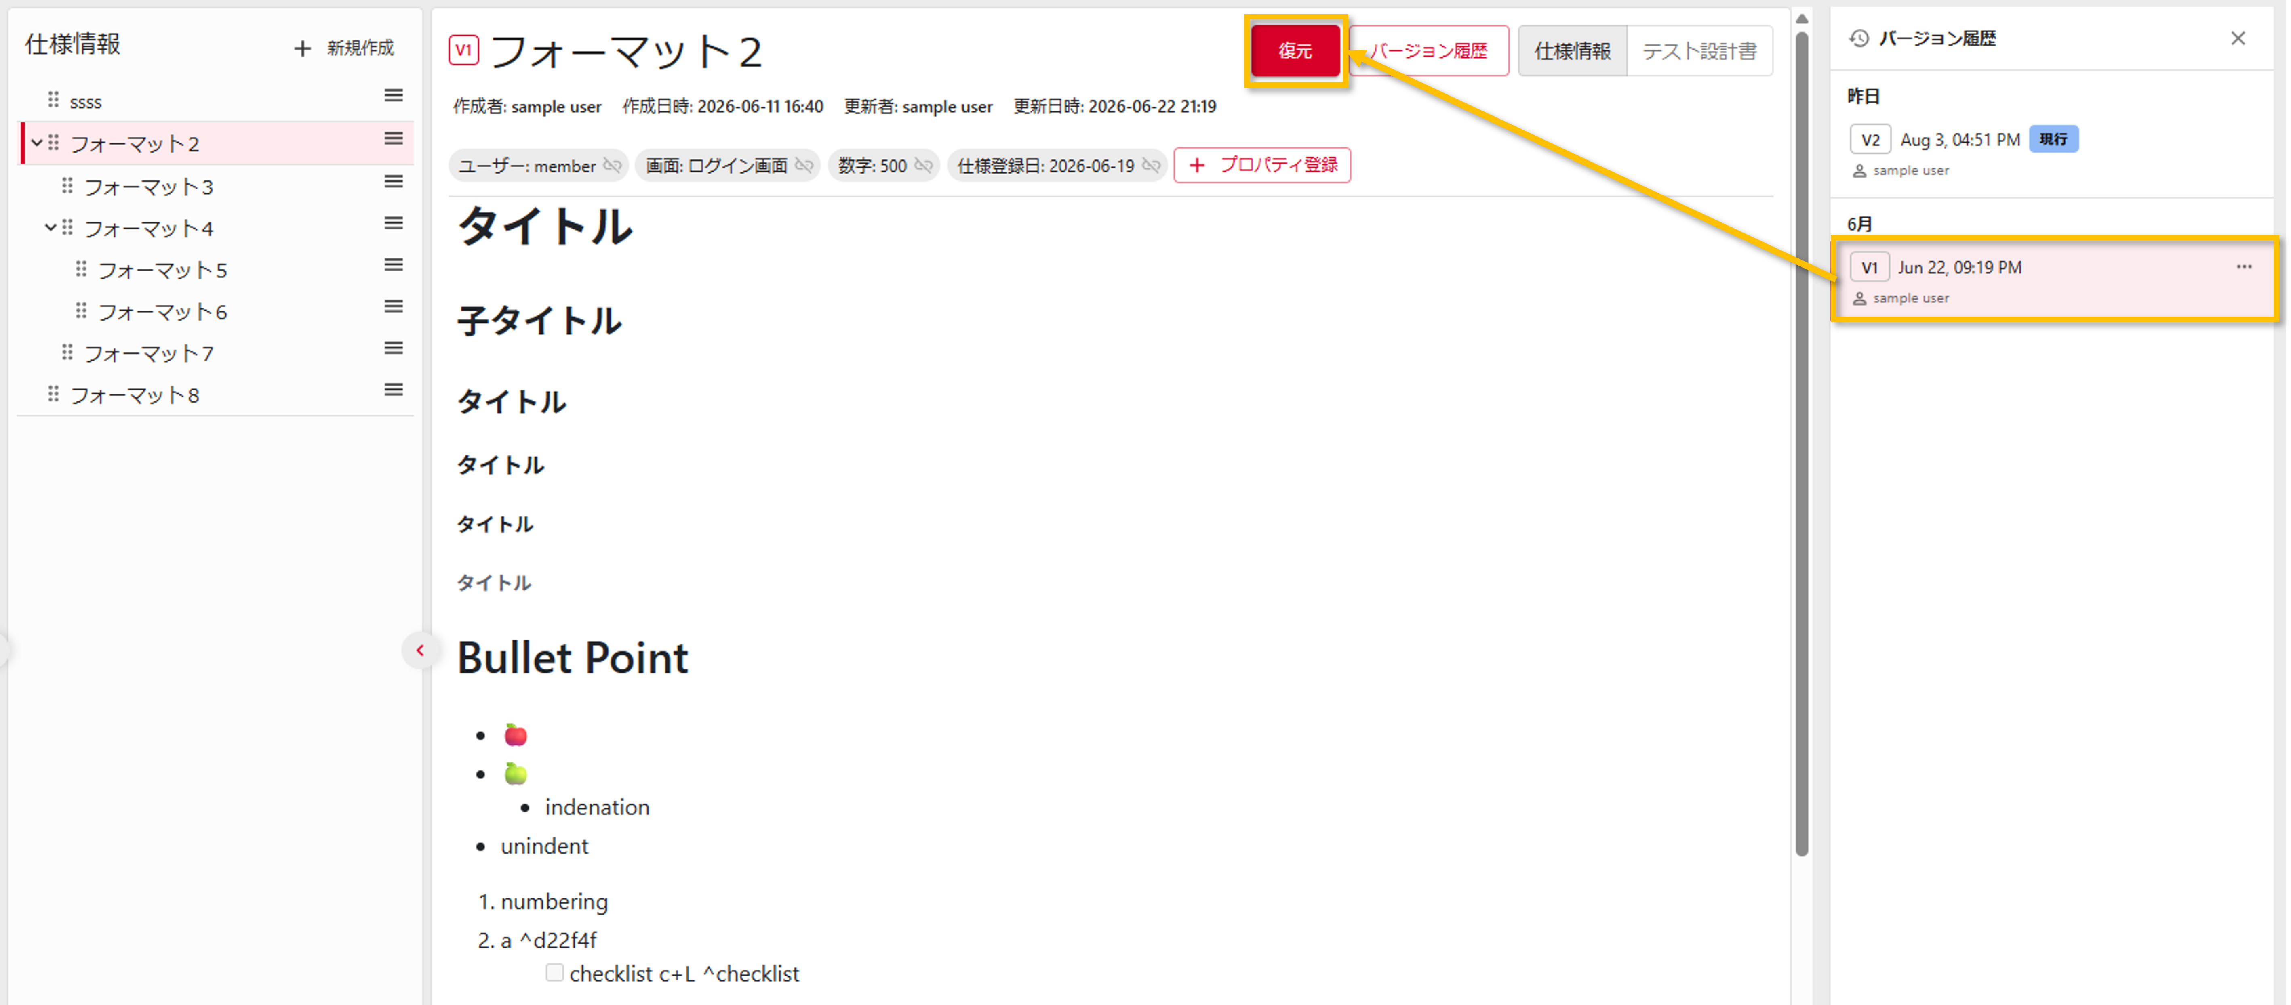Click the 新規作成 button

[x=344, y=48]
